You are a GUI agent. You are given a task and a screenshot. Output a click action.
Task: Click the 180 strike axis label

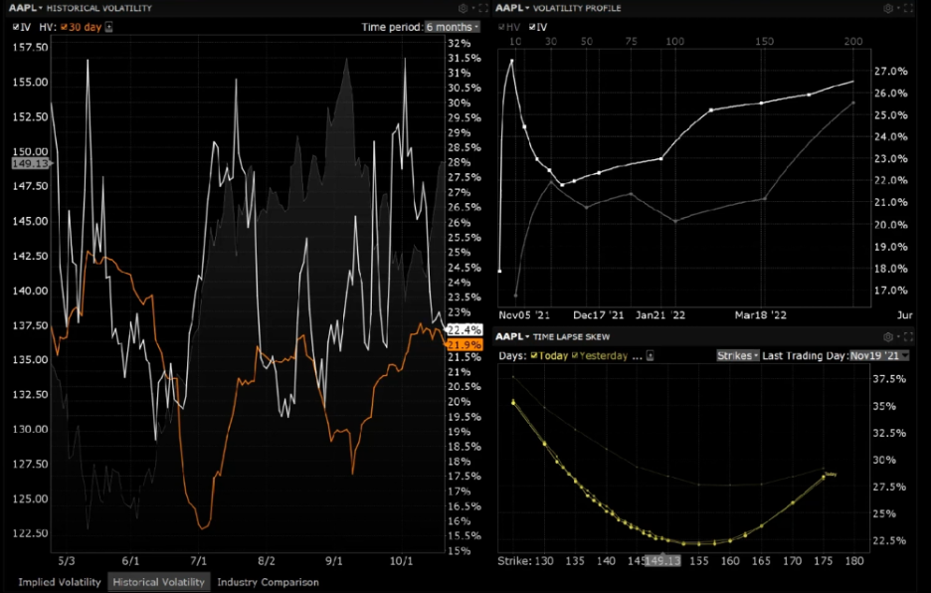853,560
